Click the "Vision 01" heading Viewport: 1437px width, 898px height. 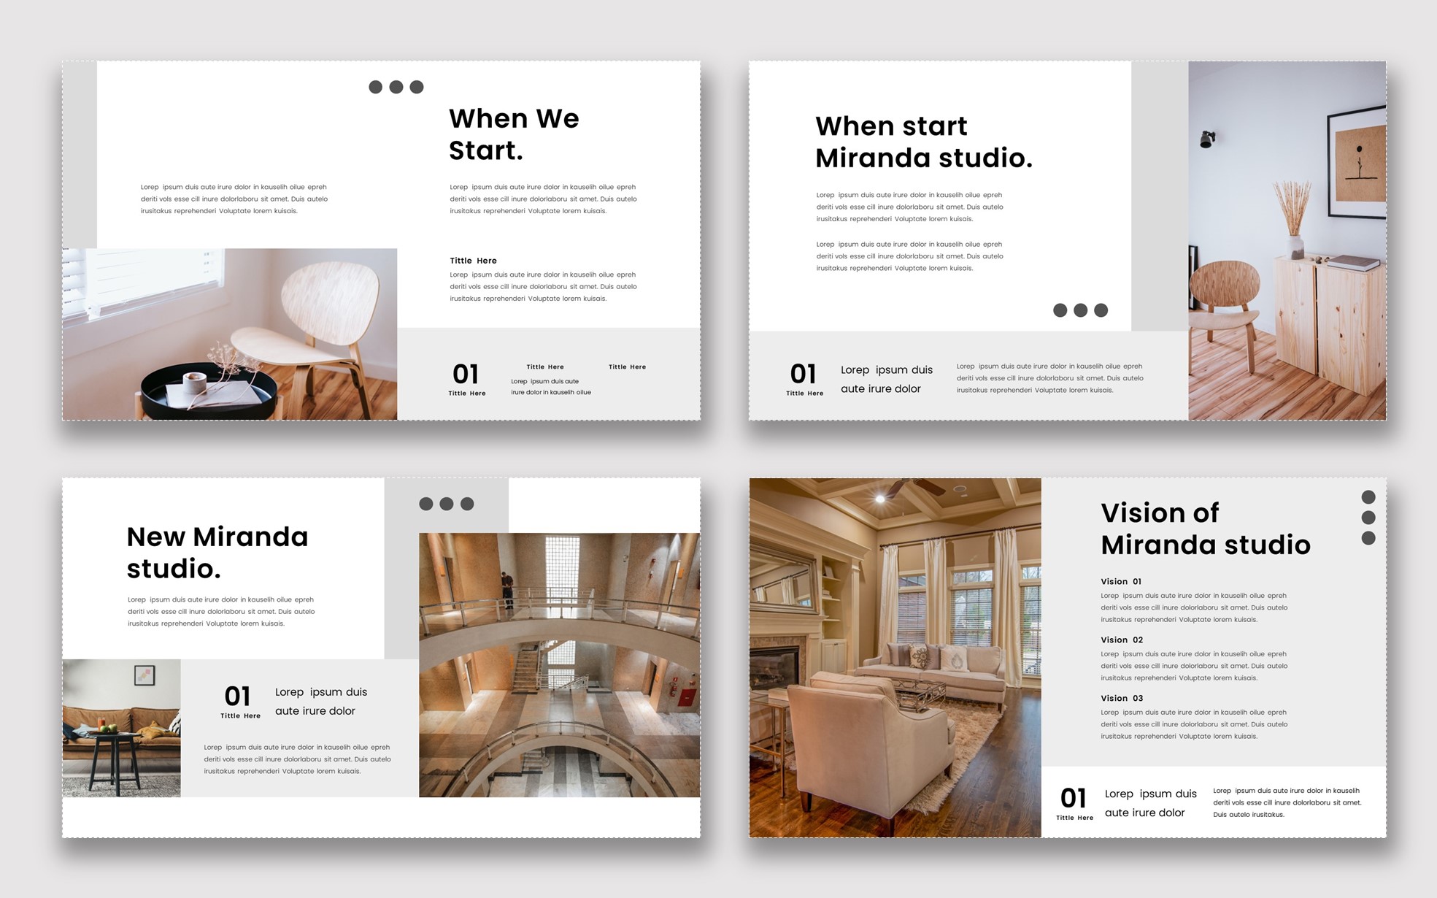pos(1121,582)
